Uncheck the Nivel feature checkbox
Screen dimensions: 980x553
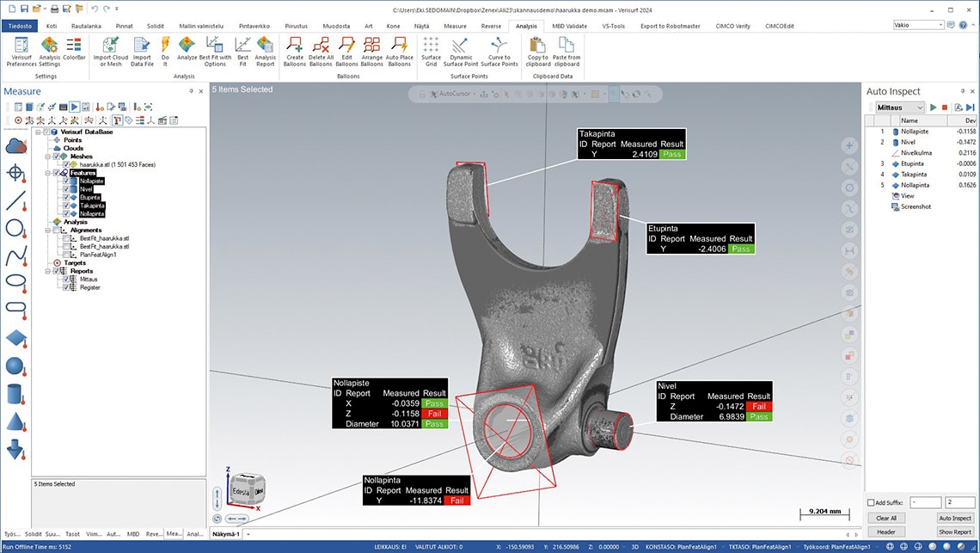click(65, 189)
